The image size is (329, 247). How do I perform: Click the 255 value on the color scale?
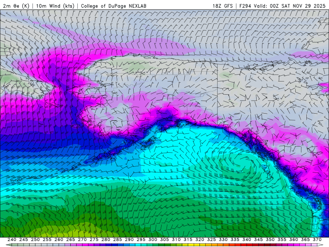47,240
